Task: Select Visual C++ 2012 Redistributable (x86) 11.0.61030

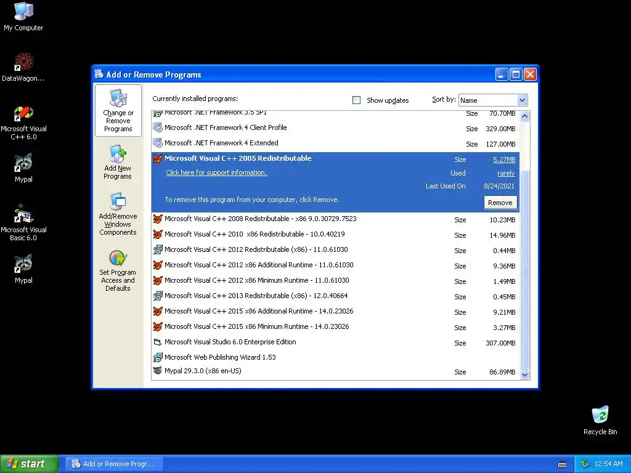Action: pos(335,250)
